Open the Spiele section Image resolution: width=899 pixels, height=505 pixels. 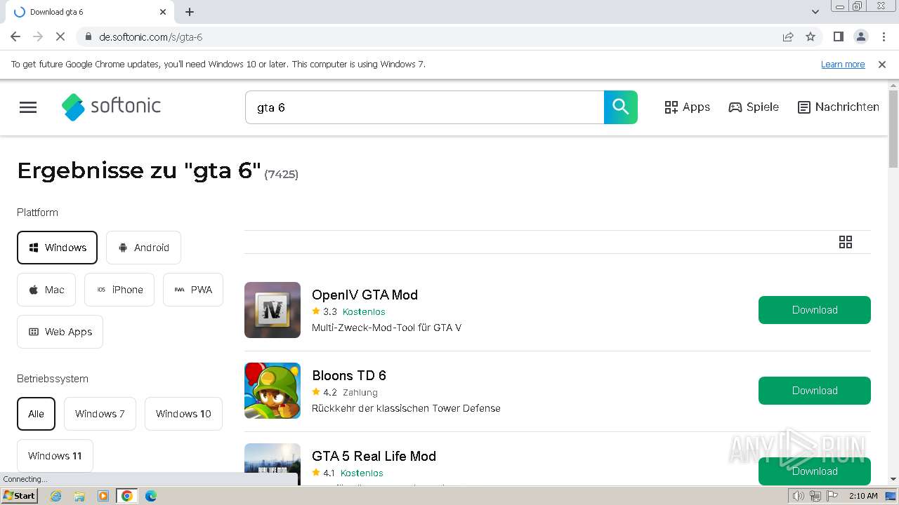click(754, 107)
